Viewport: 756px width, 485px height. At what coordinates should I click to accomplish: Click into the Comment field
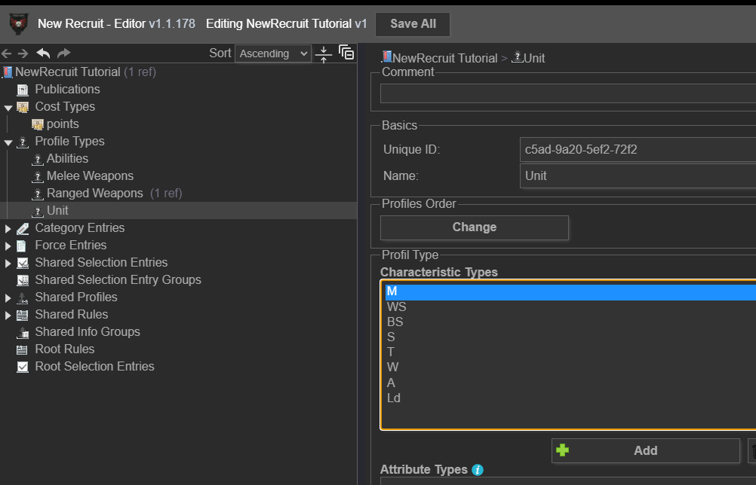(568, 93)
